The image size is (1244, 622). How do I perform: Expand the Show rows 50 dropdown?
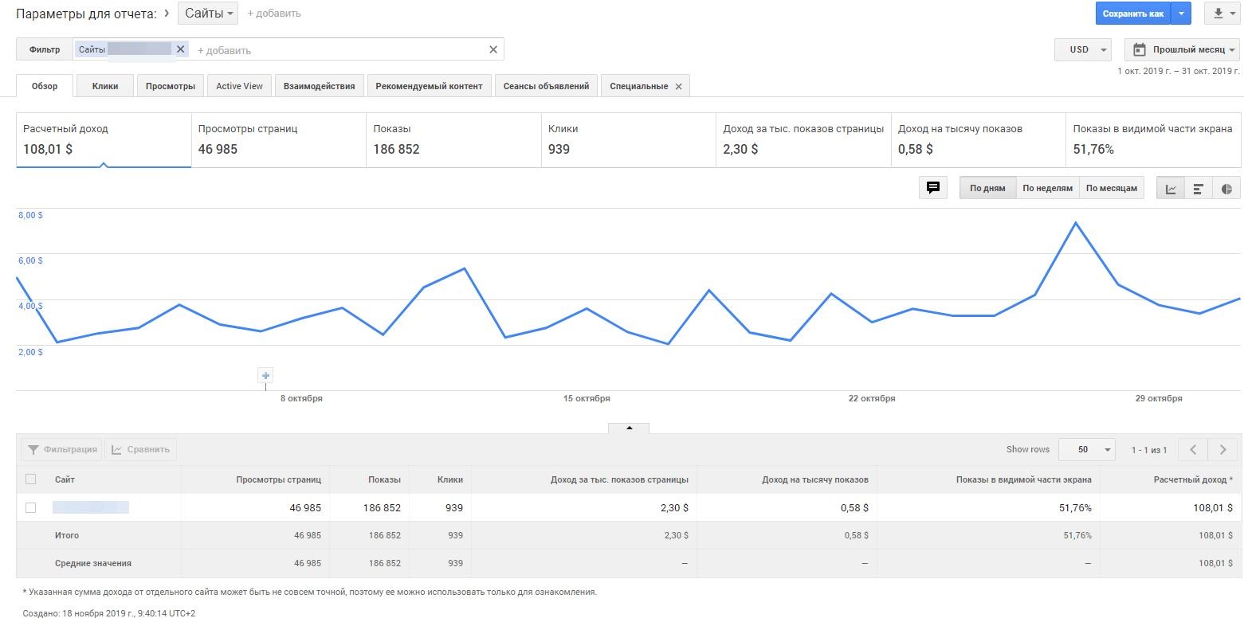tap(1086, 450)
